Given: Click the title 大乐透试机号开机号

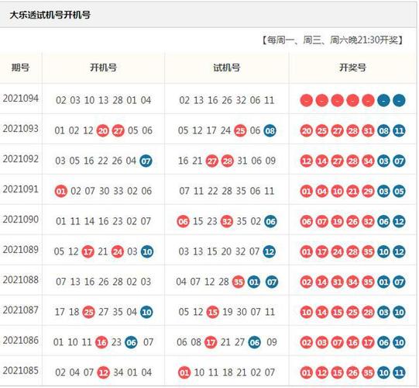Looking at the screenshot, I should pyautogui.click(x=50, y=15).
